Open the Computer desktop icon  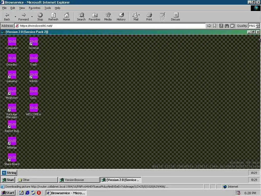tap(12, 43)
